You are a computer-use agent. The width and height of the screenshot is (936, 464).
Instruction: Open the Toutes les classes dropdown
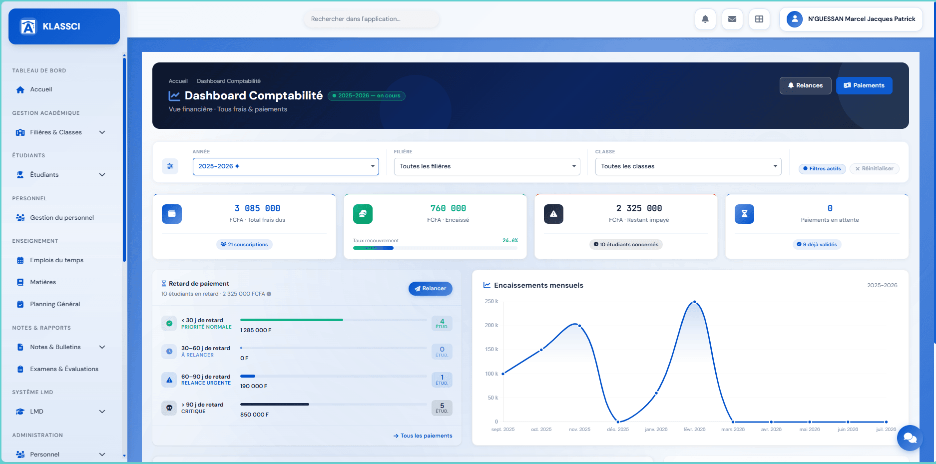pyautogui.click(x=688, y=166)
